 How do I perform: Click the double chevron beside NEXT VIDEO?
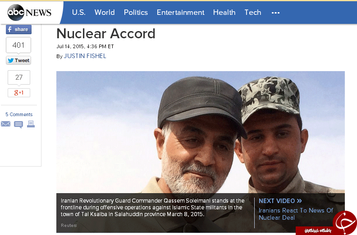[299, 201]
